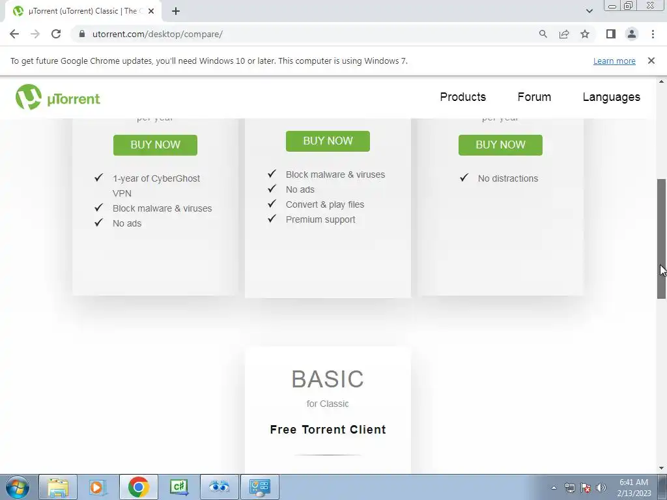667x500 pixels.
Task: Click BUY NOW on the CyberGhost VPN plan
Action: (155, 145)
